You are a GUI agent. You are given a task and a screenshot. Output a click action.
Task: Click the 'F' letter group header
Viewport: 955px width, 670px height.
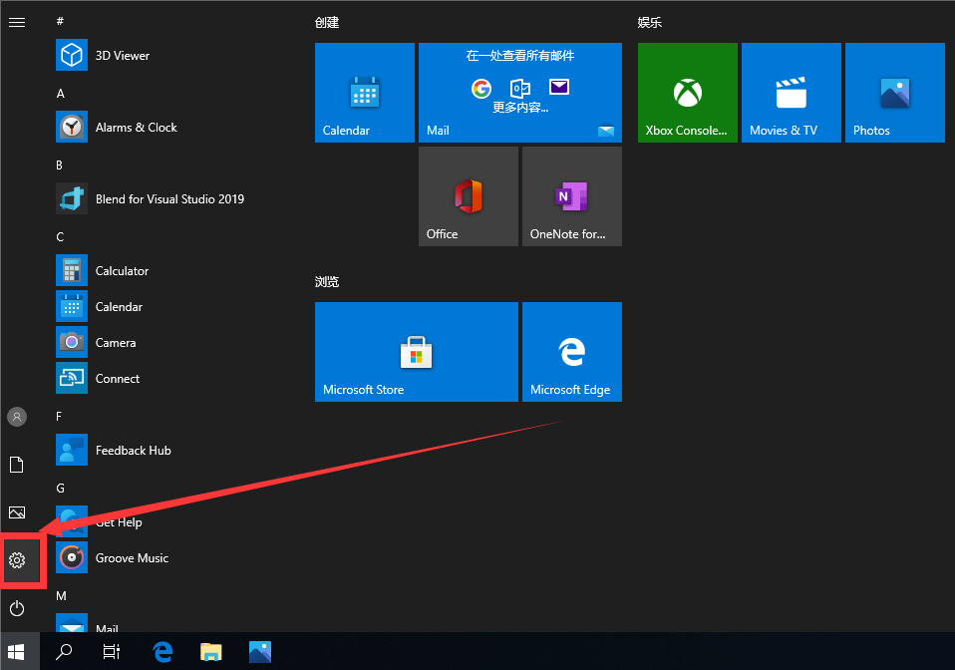(x=59, y=417)
